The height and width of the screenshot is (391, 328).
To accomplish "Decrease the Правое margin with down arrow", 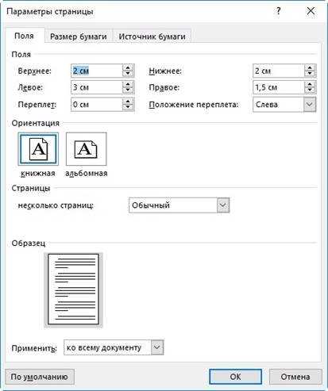I will pyautogui.click(x=310, y=90).
